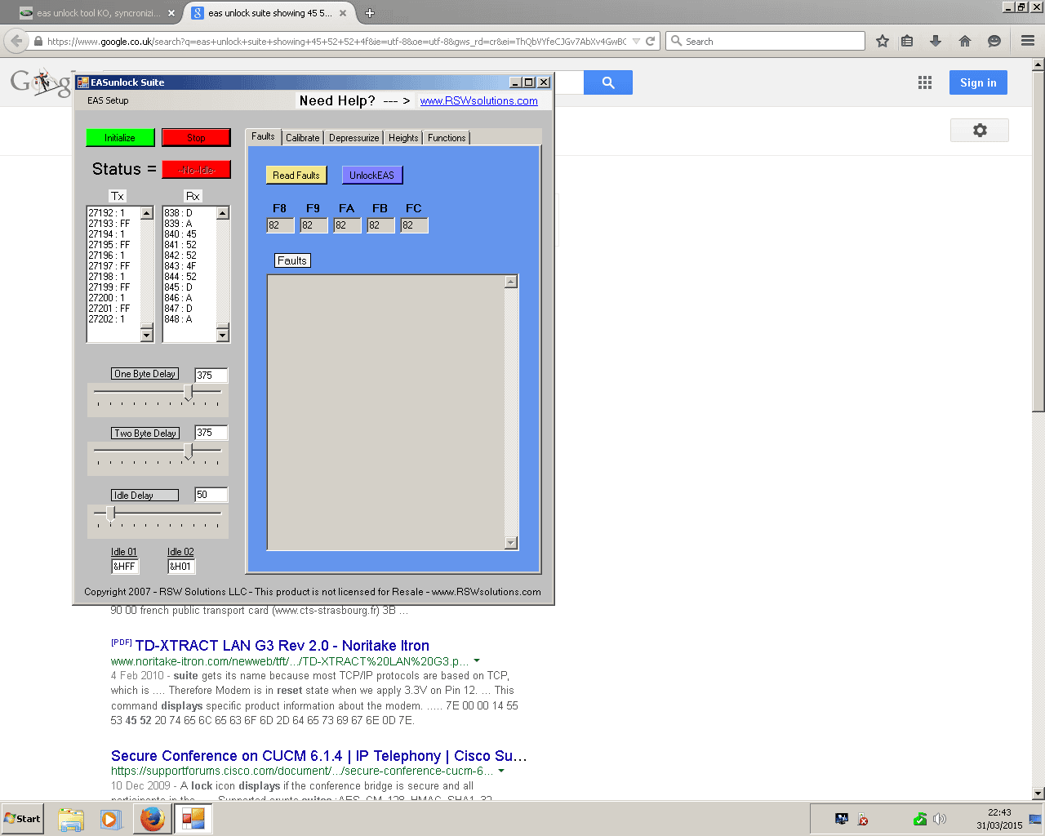Click the Windows Start button
The image size is (1045, 836).
click(x=22, y=819)
